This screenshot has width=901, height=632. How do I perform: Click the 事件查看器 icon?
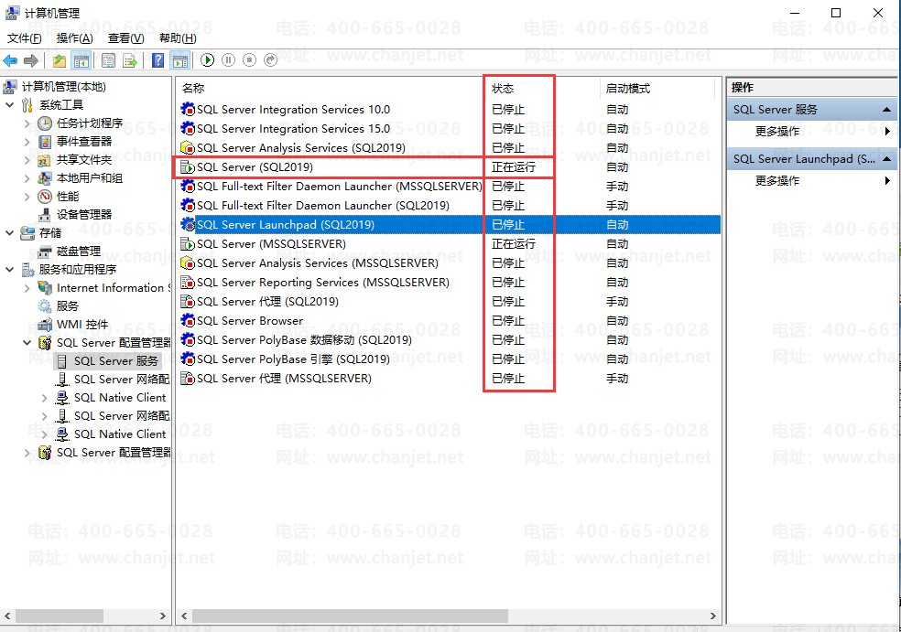click(x=45, y=142)
